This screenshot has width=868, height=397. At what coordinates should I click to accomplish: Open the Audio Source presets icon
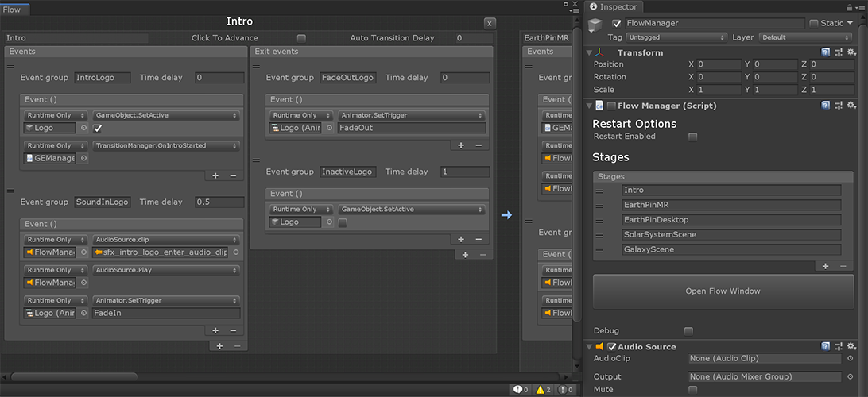coord(839,346)
